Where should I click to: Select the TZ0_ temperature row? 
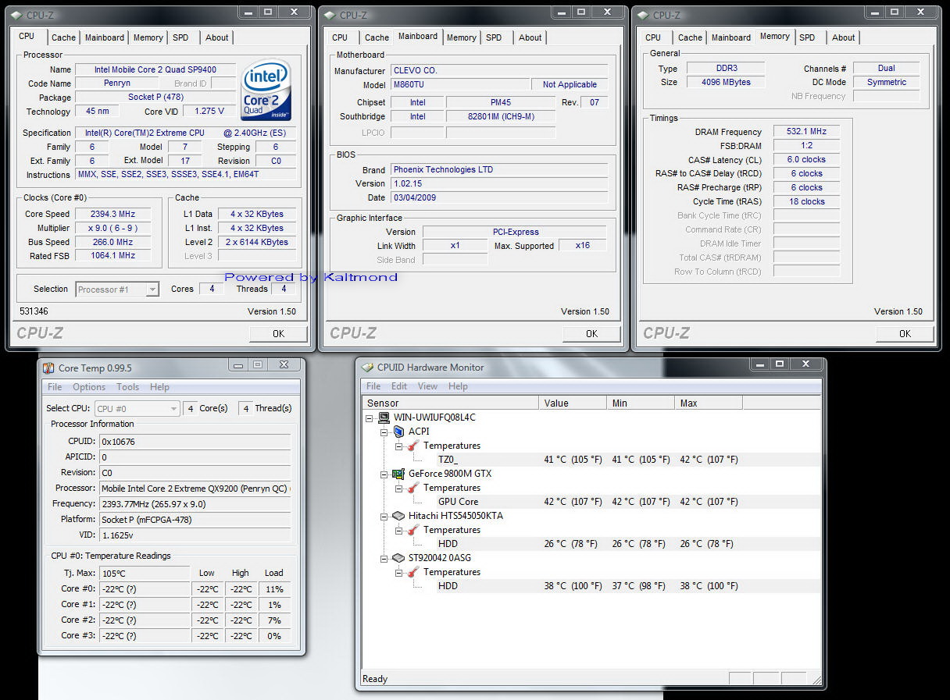point(590,460)
